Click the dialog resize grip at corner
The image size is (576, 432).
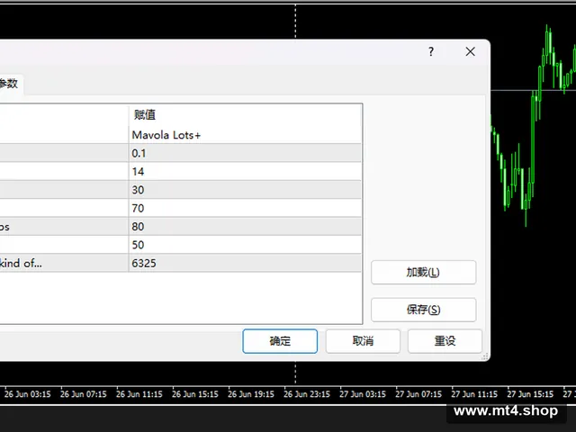click(x=485, y=356)
